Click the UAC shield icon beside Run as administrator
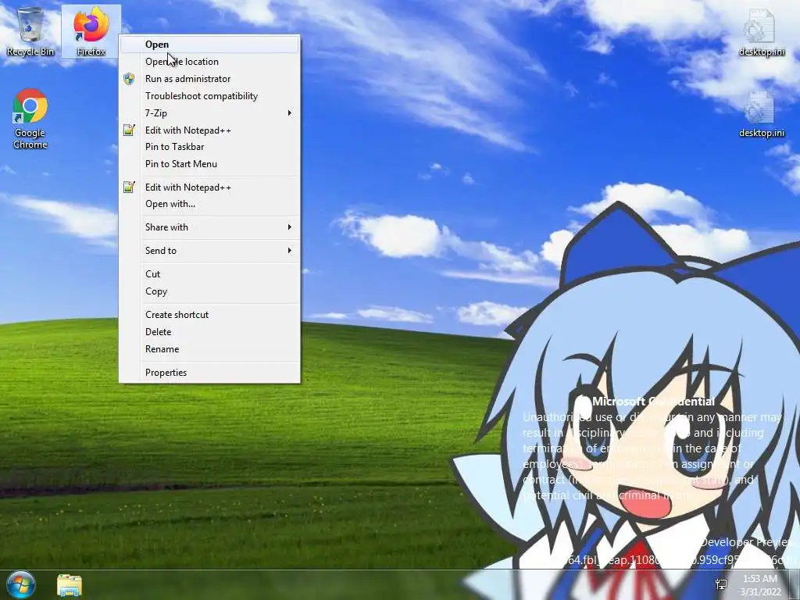Viewport: 800px width, 600px height. [x=129, y=79]
